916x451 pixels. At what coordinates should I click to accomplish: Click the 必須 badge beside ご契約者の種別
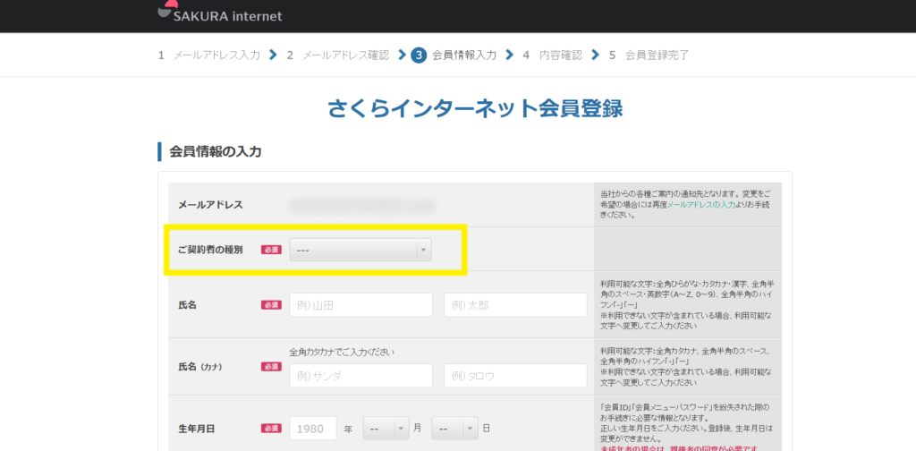271,250
